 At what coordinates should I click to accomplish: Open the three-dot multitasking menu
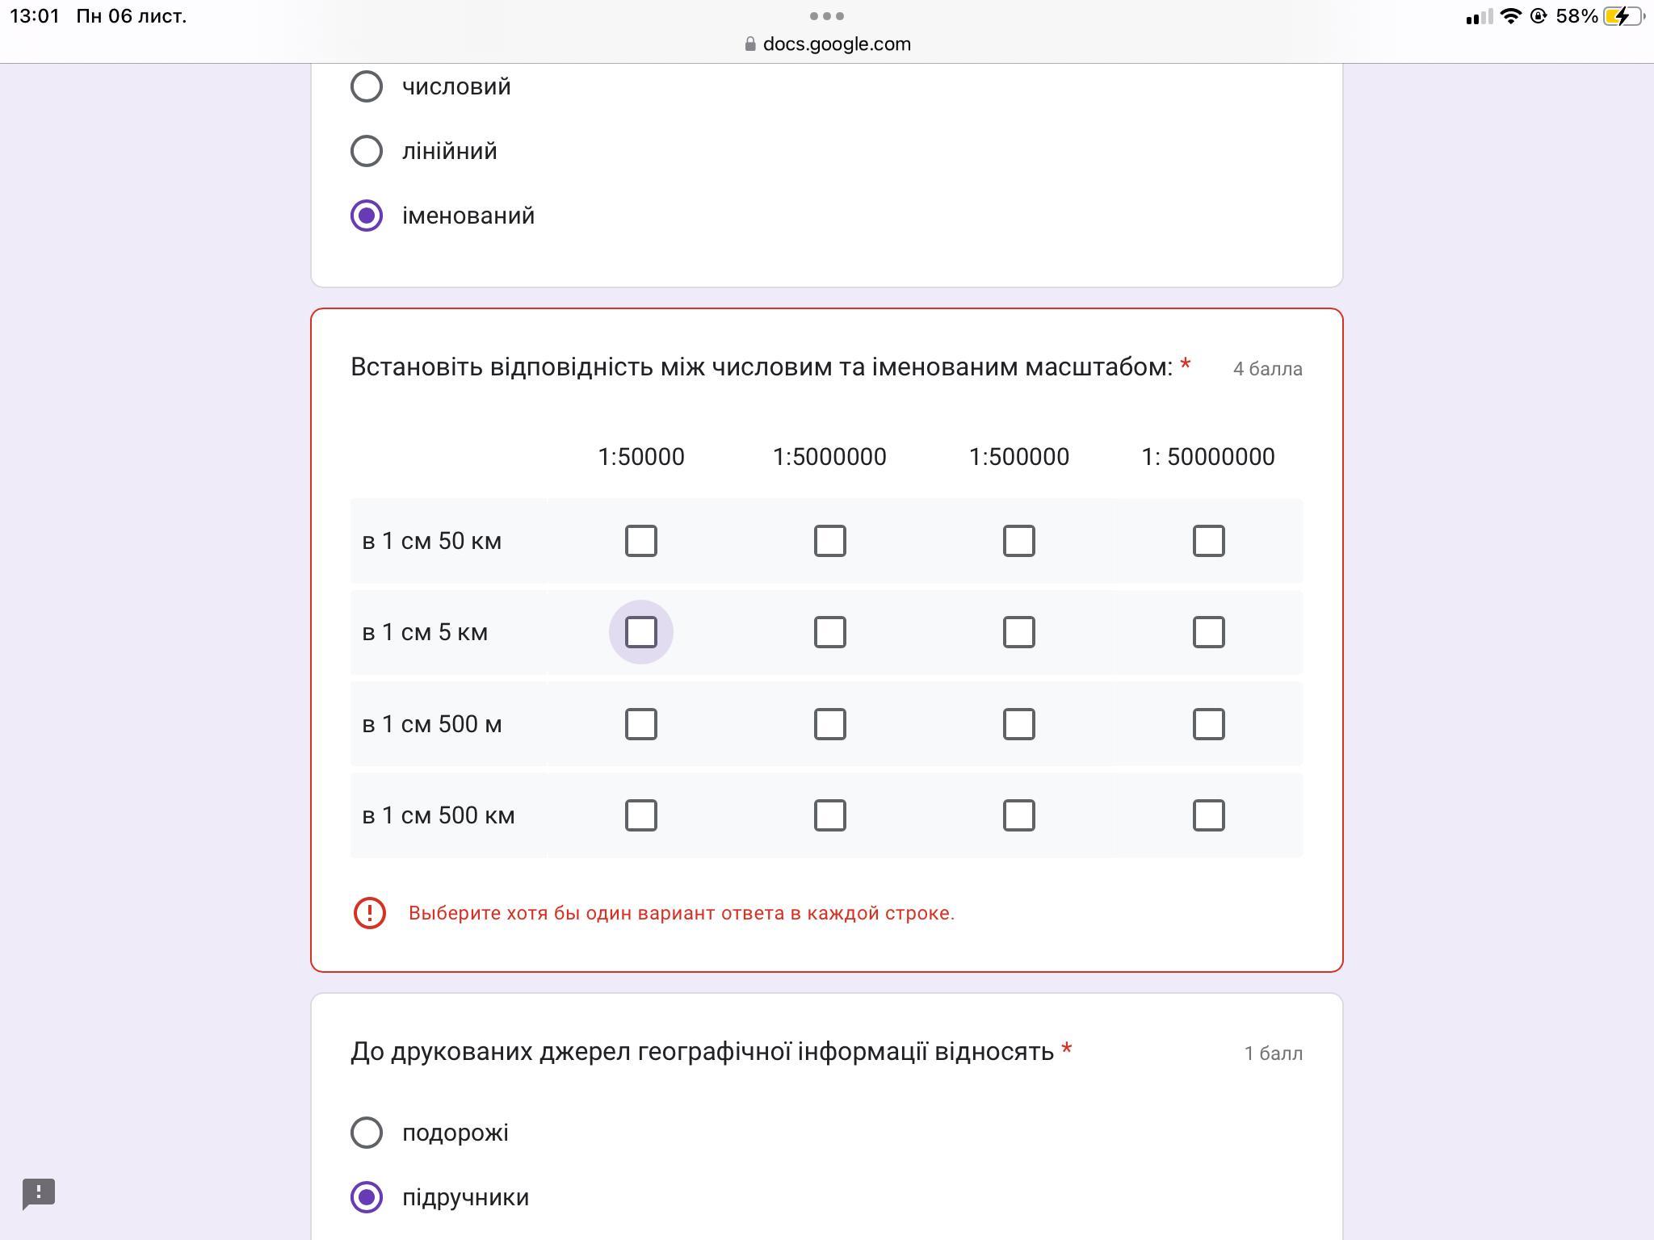826,16
